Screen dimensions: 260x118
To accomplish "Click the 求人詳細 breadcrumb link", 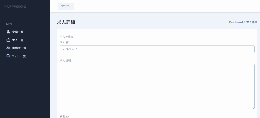I will [252, 22].
